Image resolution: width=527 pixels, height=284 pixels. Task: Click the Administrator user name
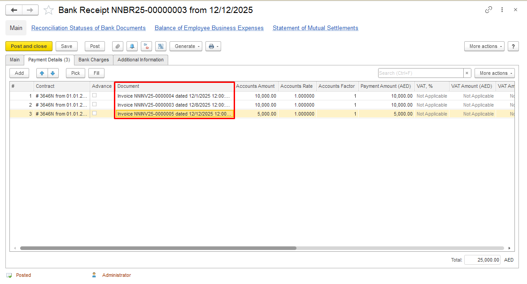pos(117,275)
